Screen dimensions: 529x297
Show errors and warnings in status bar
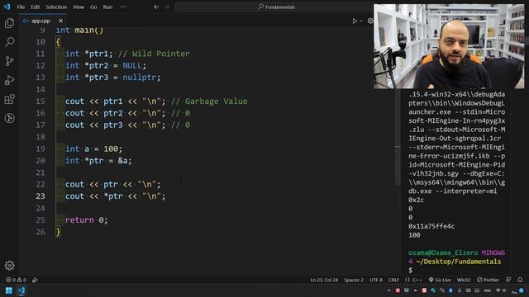[16, 280]
